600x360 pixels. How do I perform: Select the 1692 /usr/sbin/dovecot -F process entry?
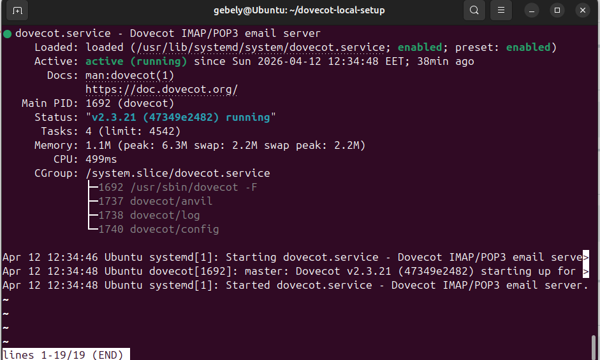(177, 188)
